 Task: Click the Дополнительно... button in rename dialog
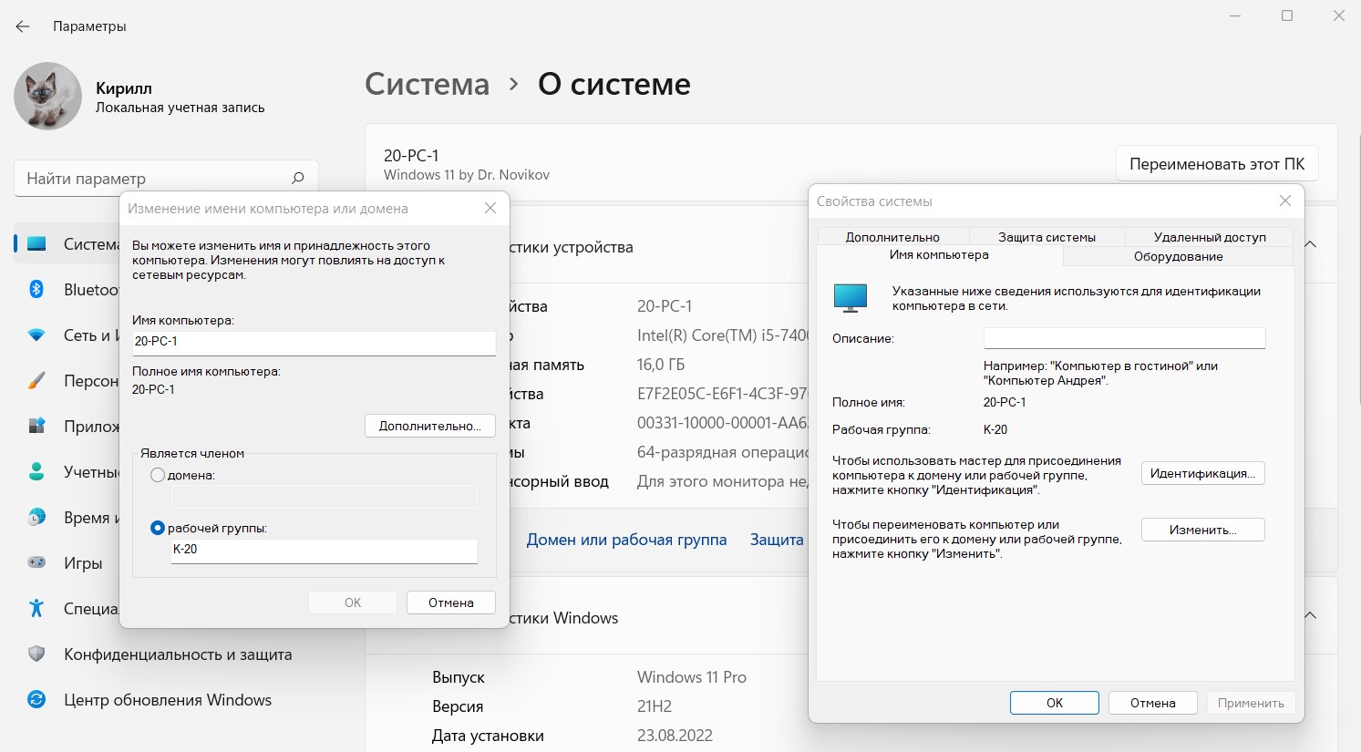point(430,426)
